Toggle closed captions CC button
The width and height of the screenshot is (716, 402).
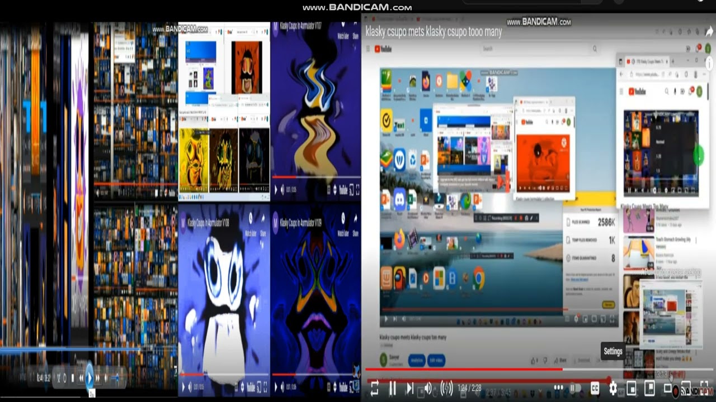pyautogui.click(x=595, y=388)
